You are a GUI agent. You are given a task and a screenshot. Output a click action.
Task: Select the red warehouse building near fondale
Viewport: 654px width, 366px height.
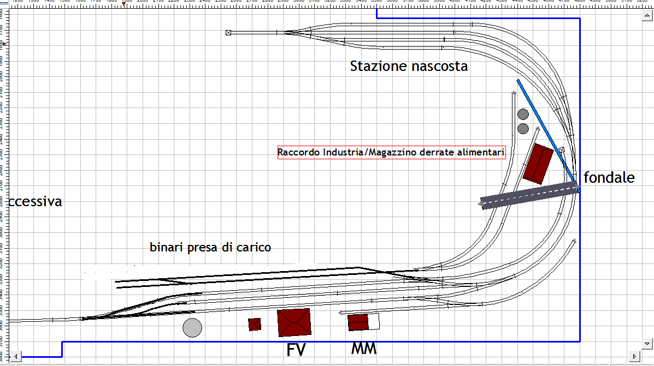click(x=538, y=163)
